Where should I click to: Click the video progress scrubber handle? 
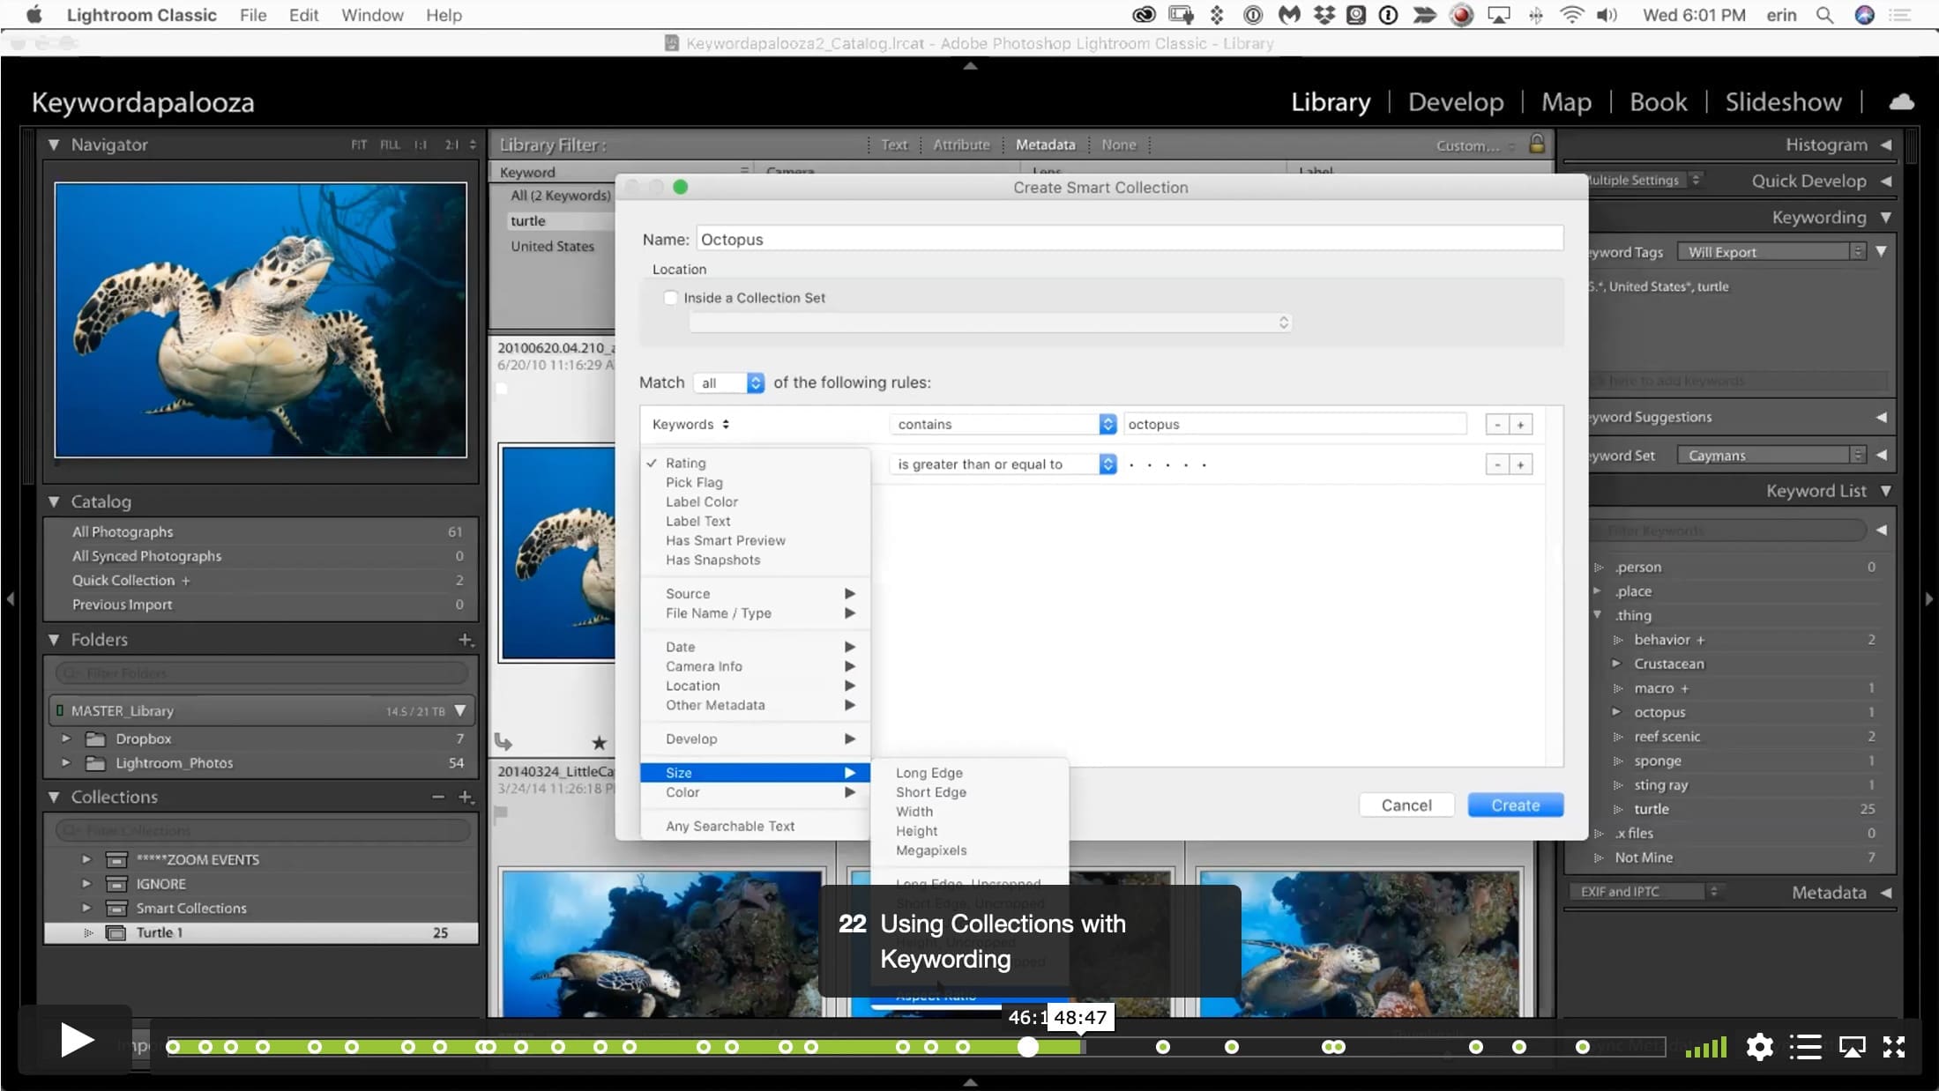1028,1047
